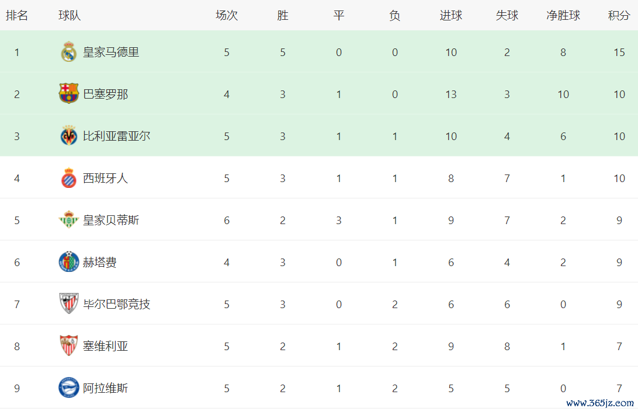Click the Real Madrid club crest
Screen dimensions: 638x412
click(x=69, y=53)
